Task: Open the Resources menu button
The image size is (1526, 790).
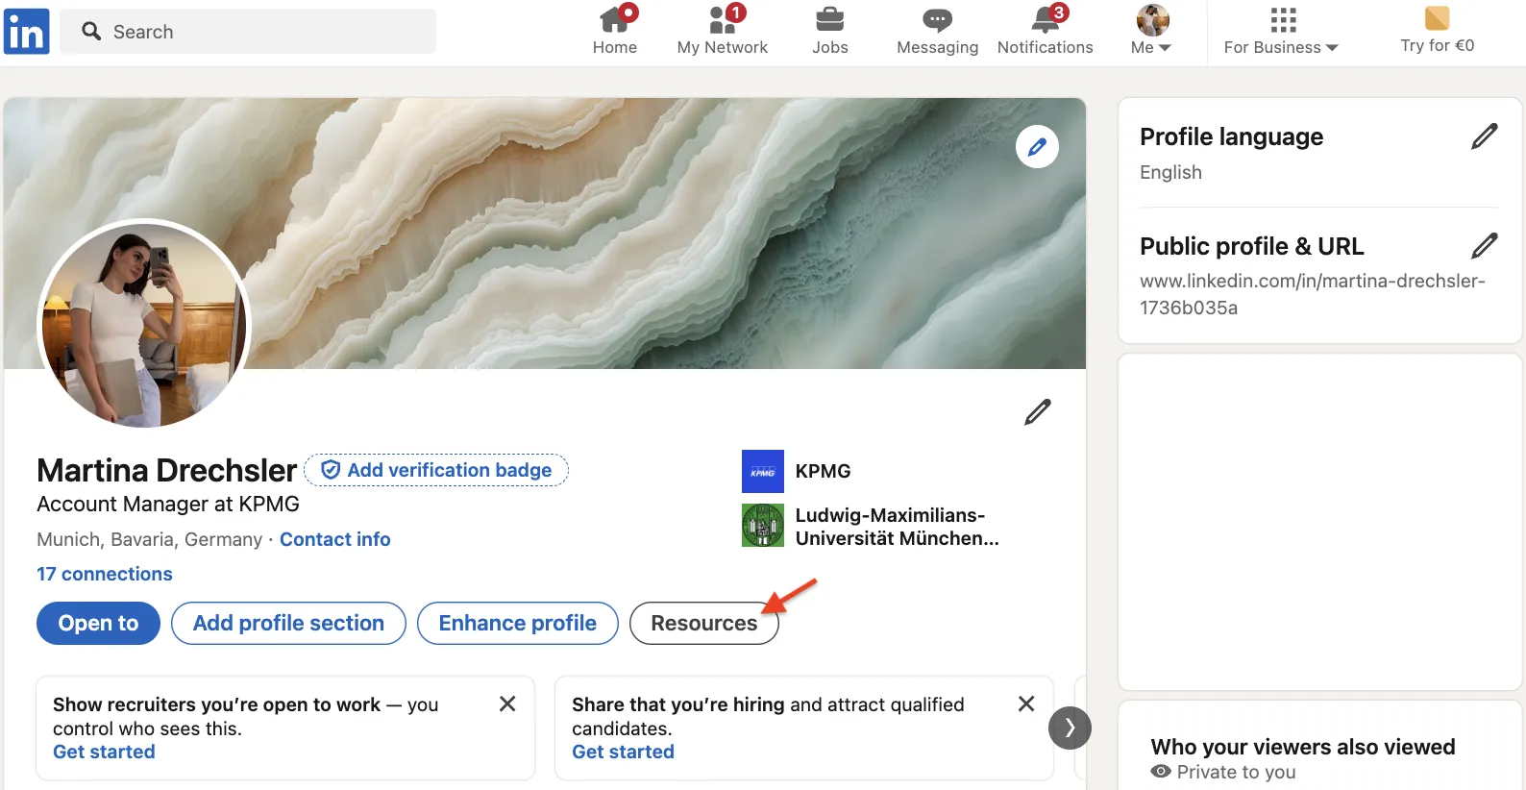Action: (703, 623)
